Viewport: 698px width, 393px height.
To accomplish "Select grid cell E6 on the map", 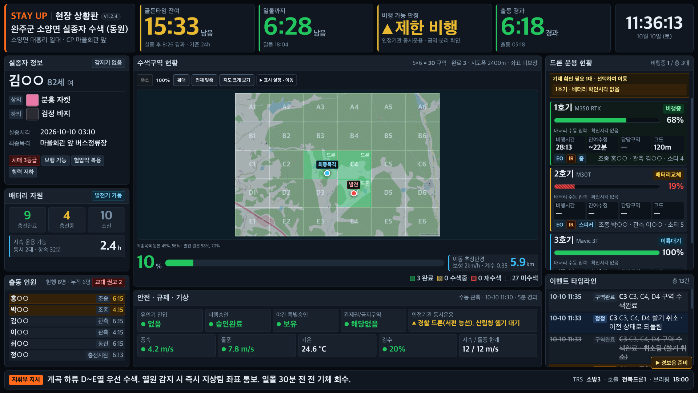I will [x=422, y=222].
